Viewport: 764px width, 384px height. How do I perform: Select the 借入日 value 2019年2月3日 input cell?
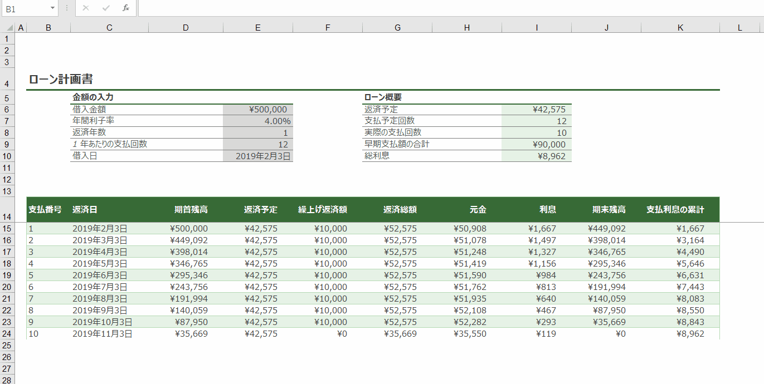[x=258, y=156]
